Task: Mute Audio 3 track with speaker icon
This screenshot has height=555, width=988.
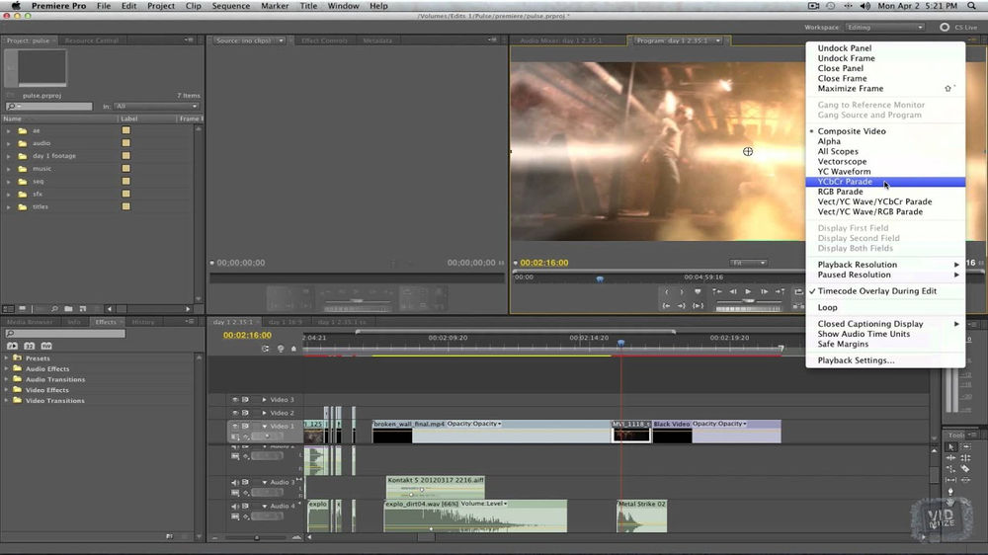Action: pos(235,482)
